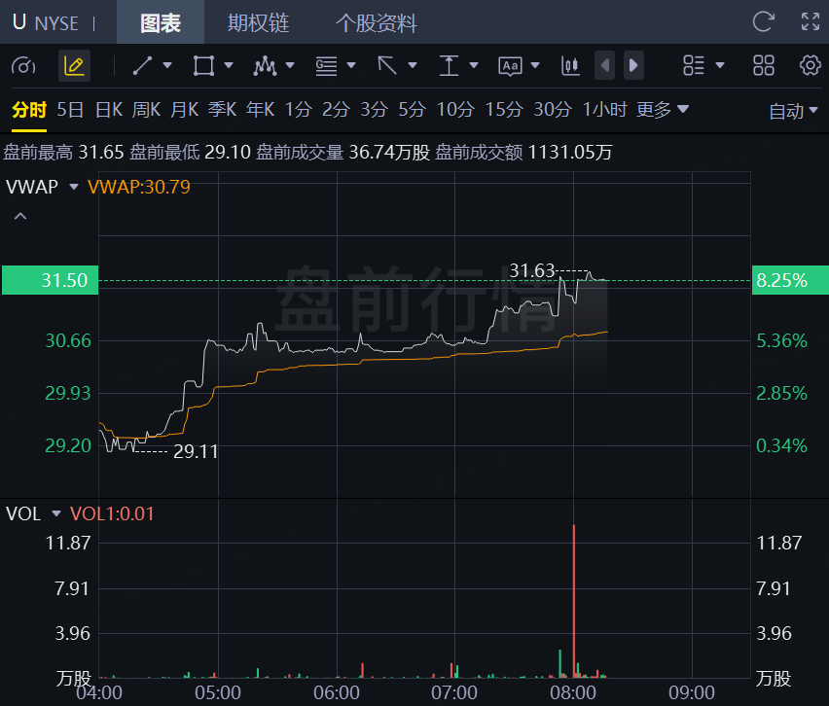Select the 日K timeframe
Image resolution: width=829 pixels, height=706 pixels.
pyautogui.click(x=108, y=110)
